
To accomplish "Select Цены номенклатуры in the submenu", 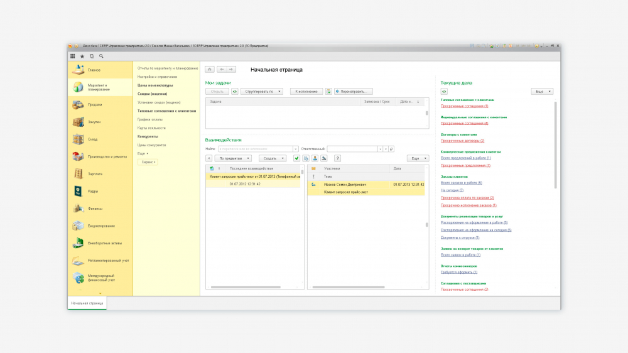I will click(x=155, y=85).
